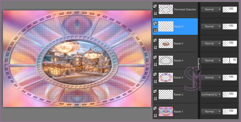
Task: Click the Raster 4 opacity slider at 50
Action: 229,61
